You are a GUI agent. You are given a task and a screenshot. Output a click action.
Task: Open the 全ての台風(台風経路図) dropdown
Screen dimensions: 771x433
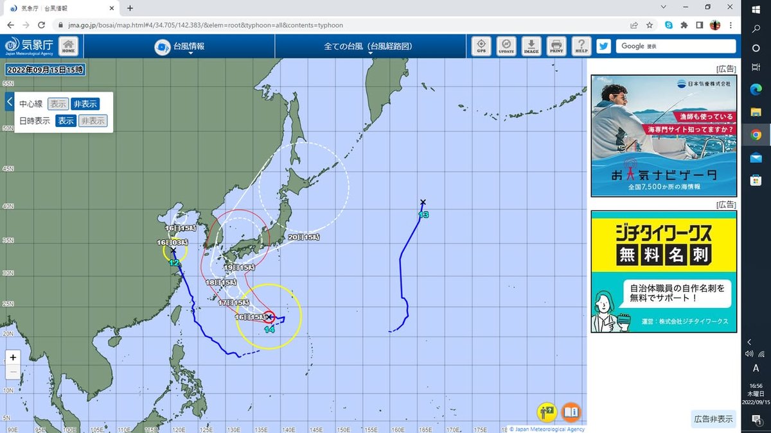click(x=368, y=46)
